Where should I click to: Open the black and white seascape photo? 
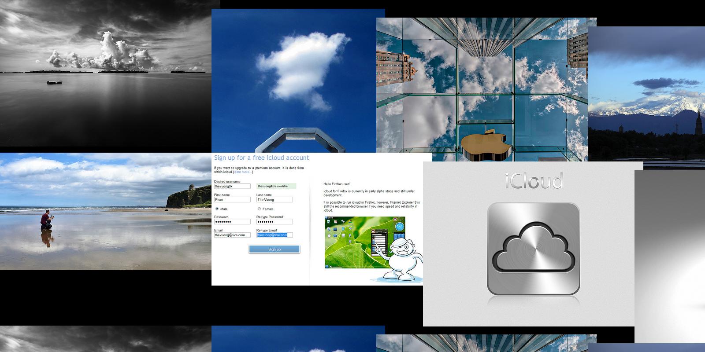coord(106,73)
